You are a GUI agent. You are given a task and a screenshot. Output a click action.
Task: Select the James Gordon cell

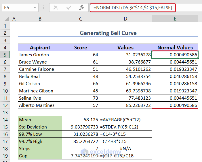[40, 55]
